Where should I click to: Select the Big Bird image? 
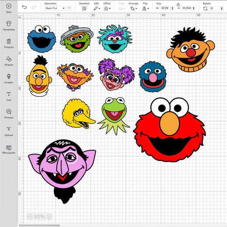[79, 113]
